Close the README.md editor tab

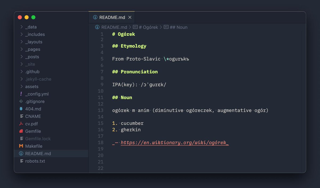click(x=130, y=17)
